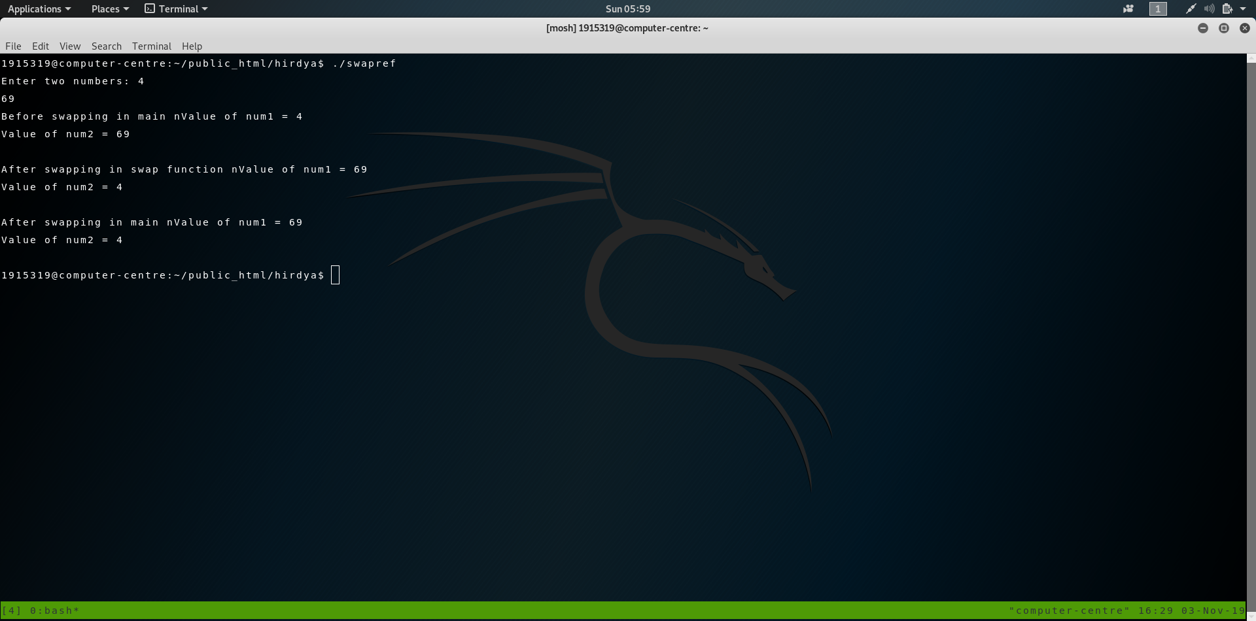The width and height of the screenshot is (1256, 621).
Task: Click the cursor block at the bottom prompt
Action: pyautogui.click(x=336, y=275)
